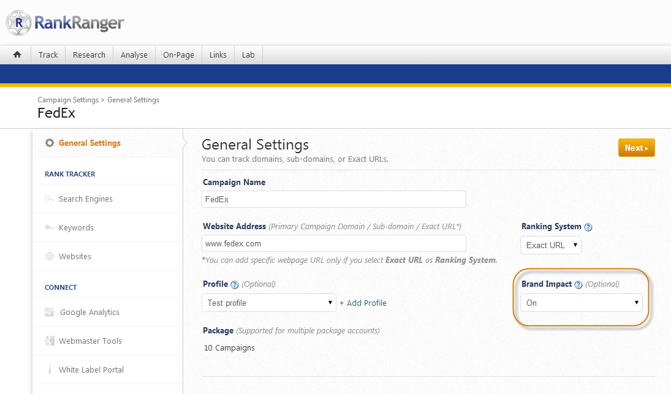Click the Google Analytics sidebar icon

[50, 313]
